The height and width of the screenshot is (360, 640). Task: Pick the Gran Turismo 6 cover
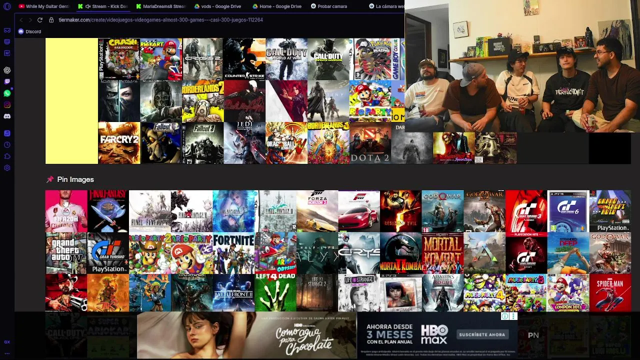(x=568, y=211)
